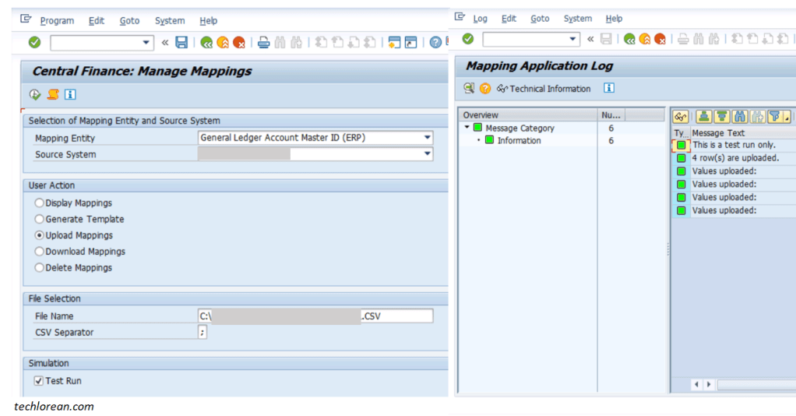
Task: Click Information icon beside Technical Information
Action: click(x=608, y=88)
